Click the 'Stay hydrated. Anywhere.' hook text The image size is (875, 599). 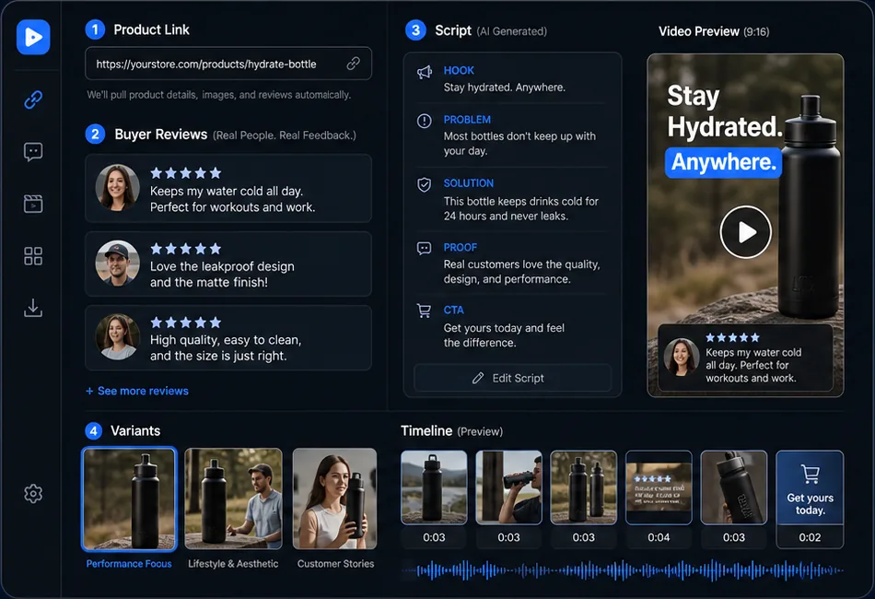505,88
